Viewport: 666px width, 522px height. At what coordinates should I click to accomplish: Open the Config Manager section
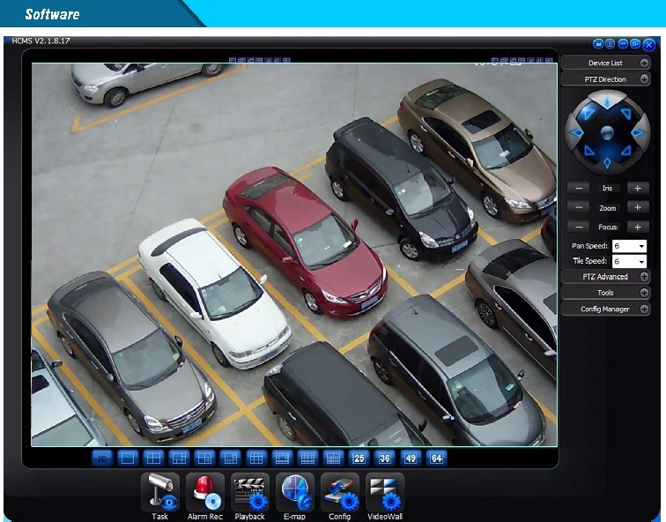(x=605, y=309)
